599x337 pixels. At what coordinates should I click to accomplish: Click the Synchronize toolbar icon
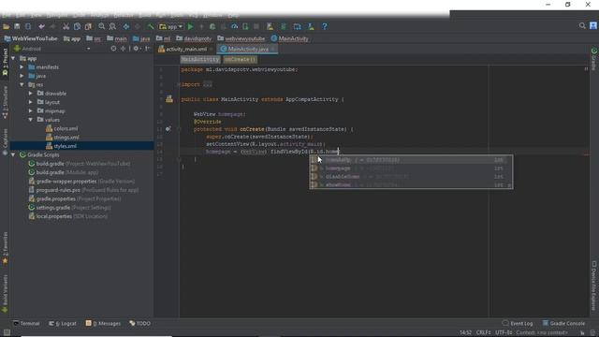(x=28, y=26)
